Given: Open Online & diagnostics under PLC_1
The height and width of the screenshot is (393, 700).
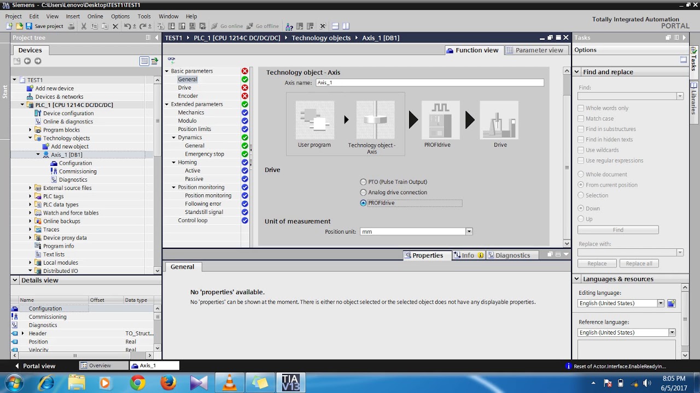Looking at the screenshot, I should [x=68, y=122].
